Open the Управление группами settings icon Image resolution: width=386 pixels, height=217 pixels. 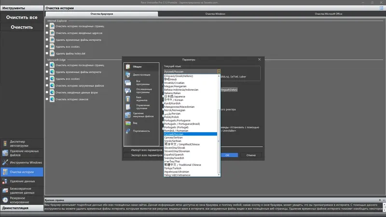[x=128, y=107]
